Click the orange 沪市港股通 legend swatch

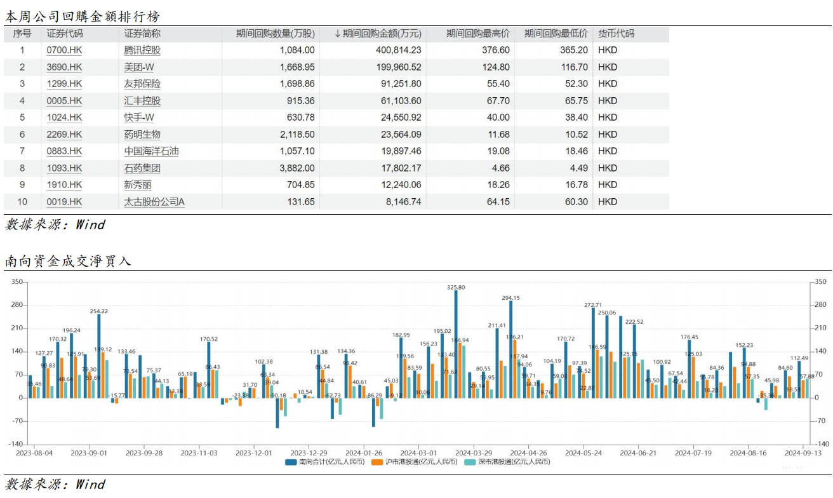376,462
